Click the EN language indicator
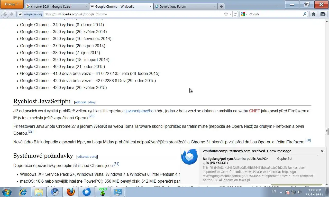Viewport: 329px width, 197px height. tap(274, 192)
